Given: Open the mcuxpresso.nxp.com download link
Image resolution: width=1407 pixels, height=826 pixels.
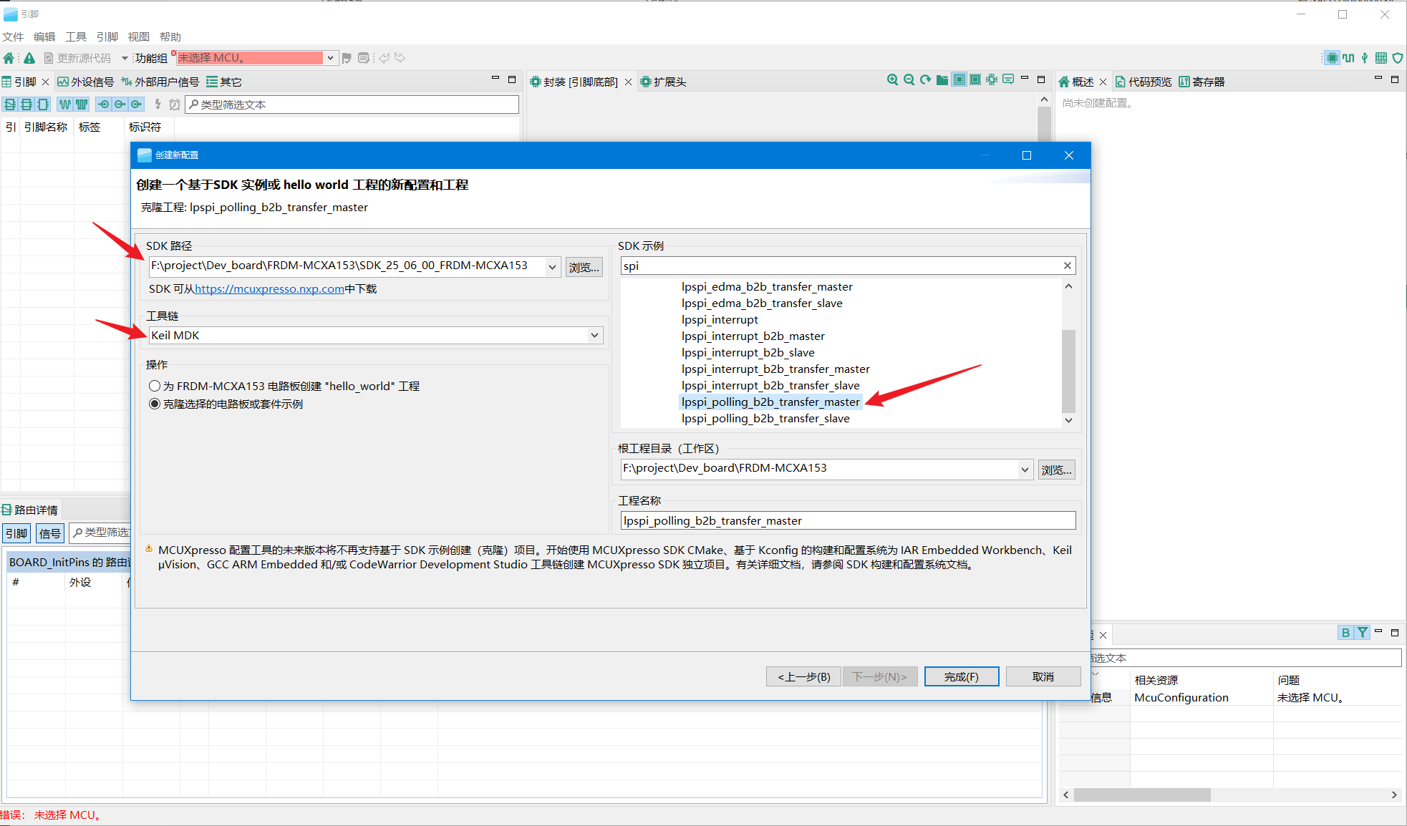Looking at the screenshot, I should tap(269, 289).
